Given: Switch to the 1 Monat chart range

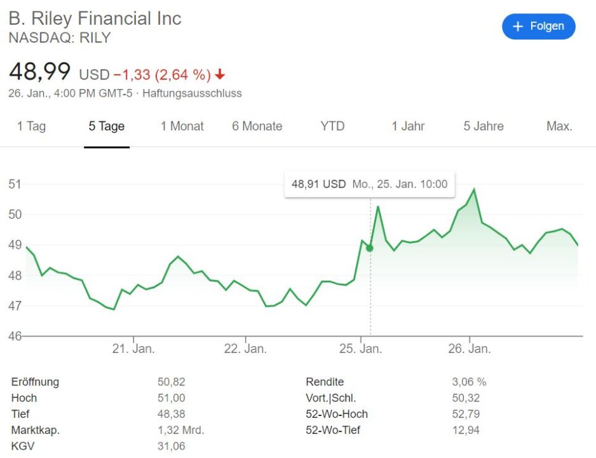Looking at the screenshot, I should coord(182,126).
